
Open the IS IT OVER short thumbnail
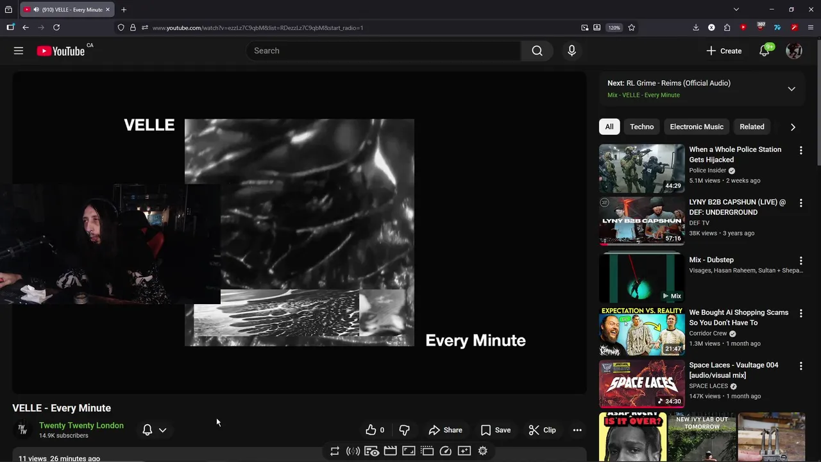tap(632, 437)
